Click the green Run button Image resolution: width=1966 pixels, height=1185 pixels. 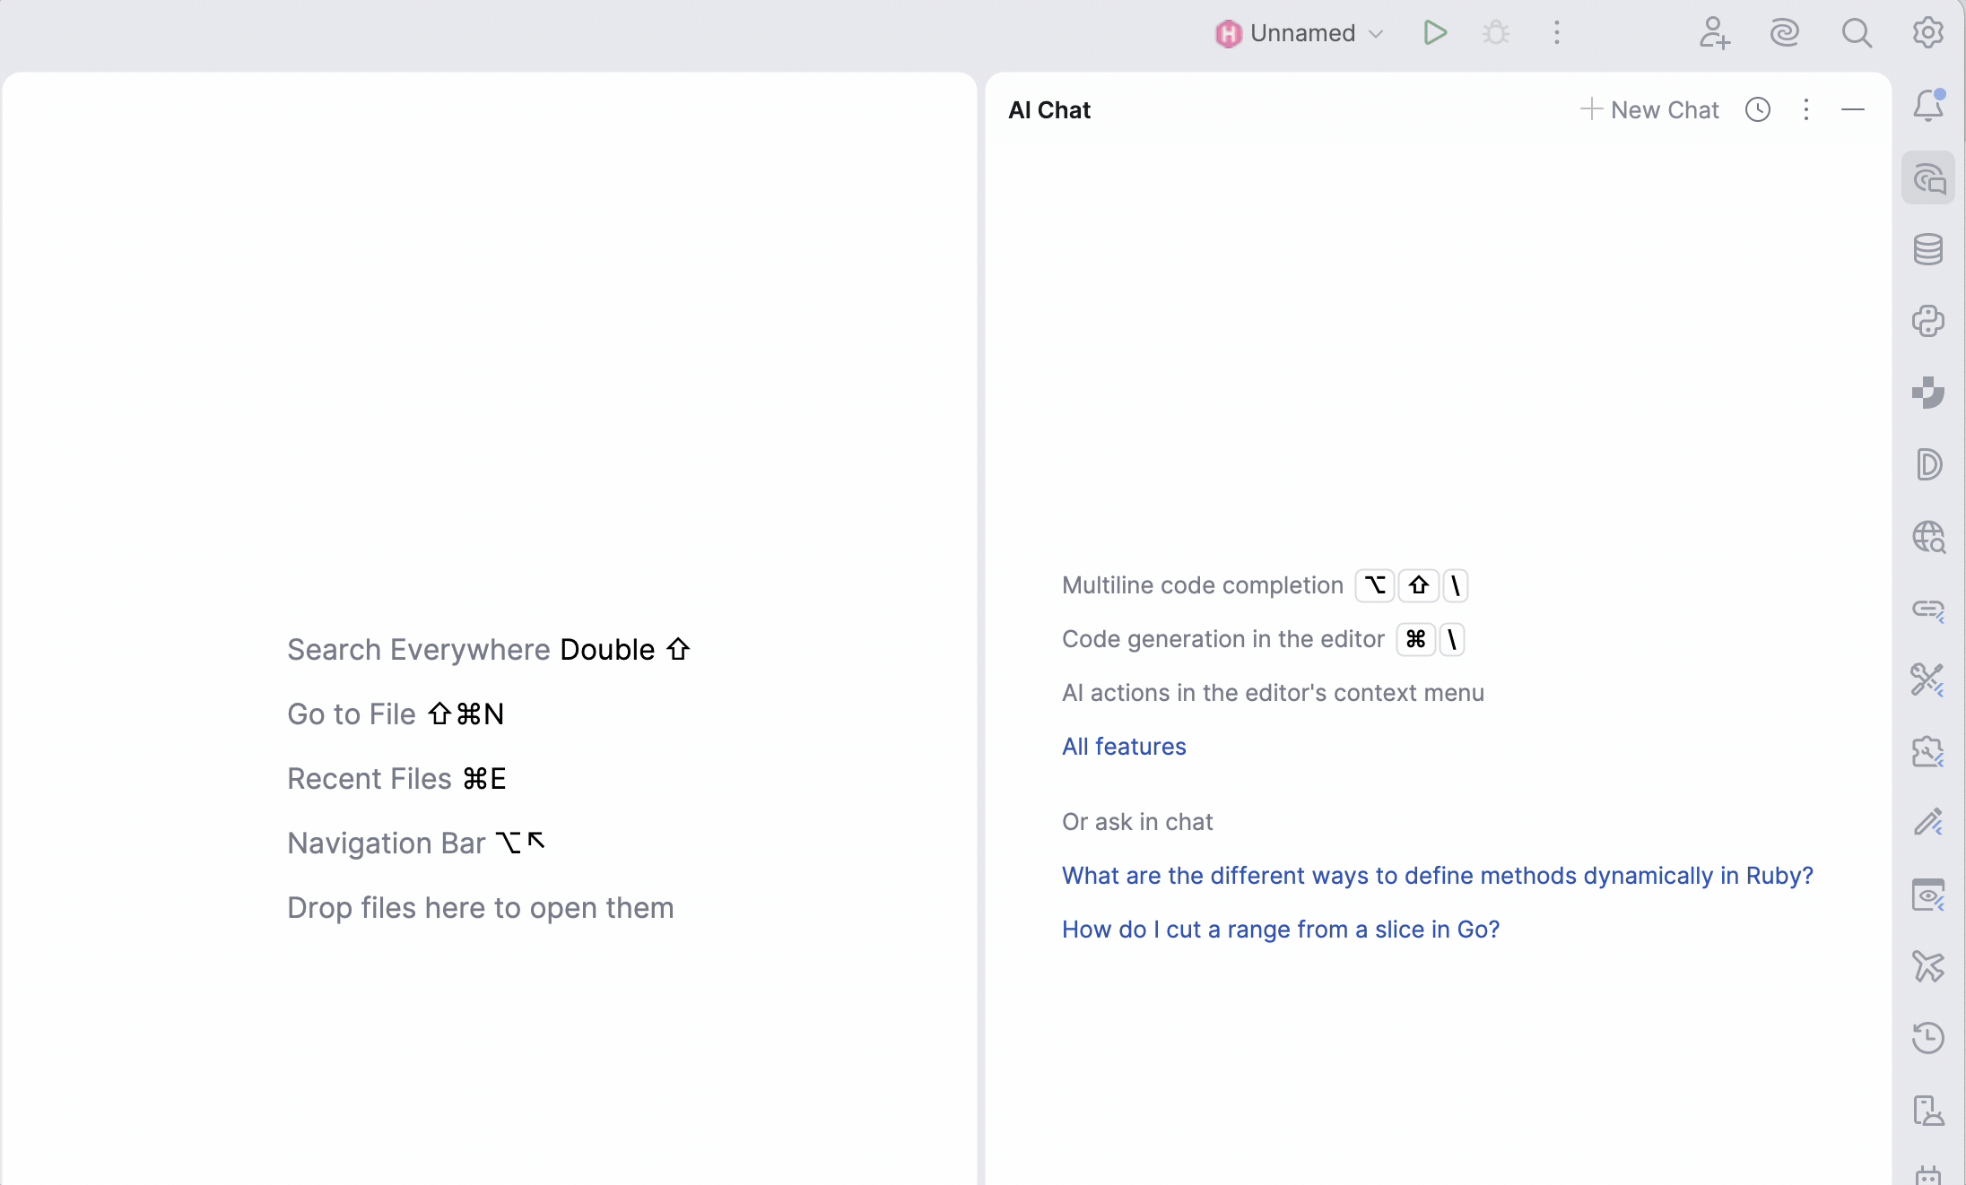1435,33
